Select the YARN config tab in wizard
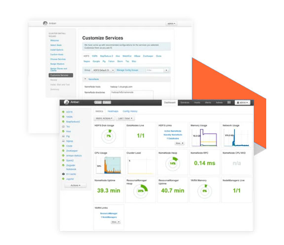This screenshot has height=245, width=284. (x=94, y=56)
